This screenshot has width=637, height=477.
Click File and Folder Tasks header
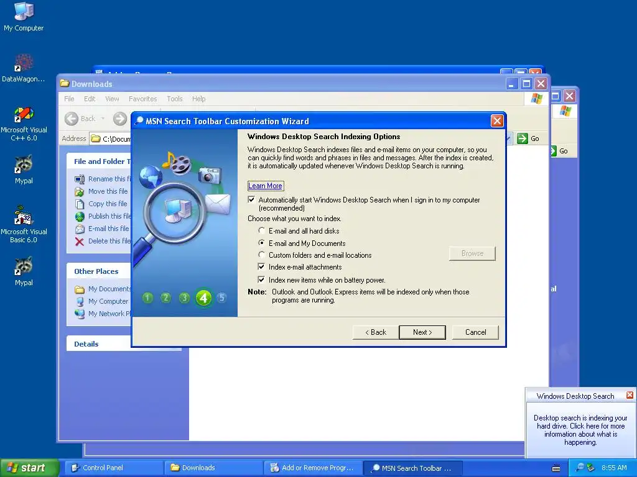click(x=99, y=161)
